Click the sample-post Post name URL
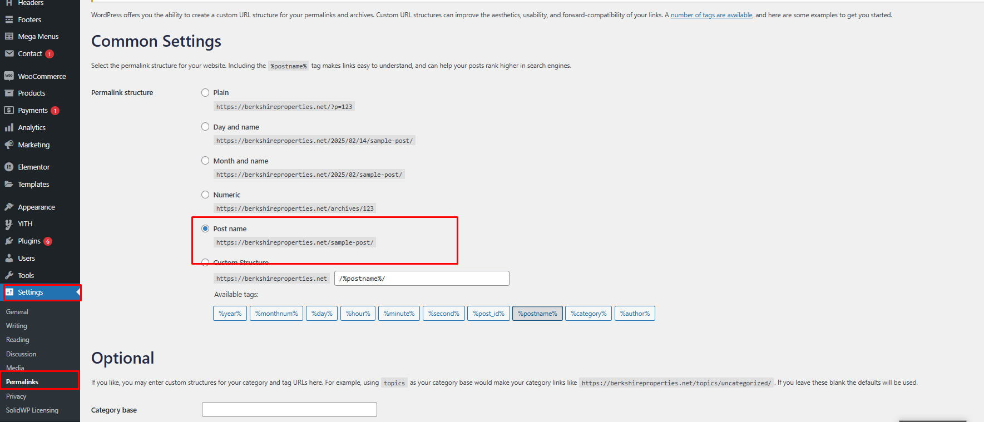This screenshot has height=422, width=984. pos(295,242)
